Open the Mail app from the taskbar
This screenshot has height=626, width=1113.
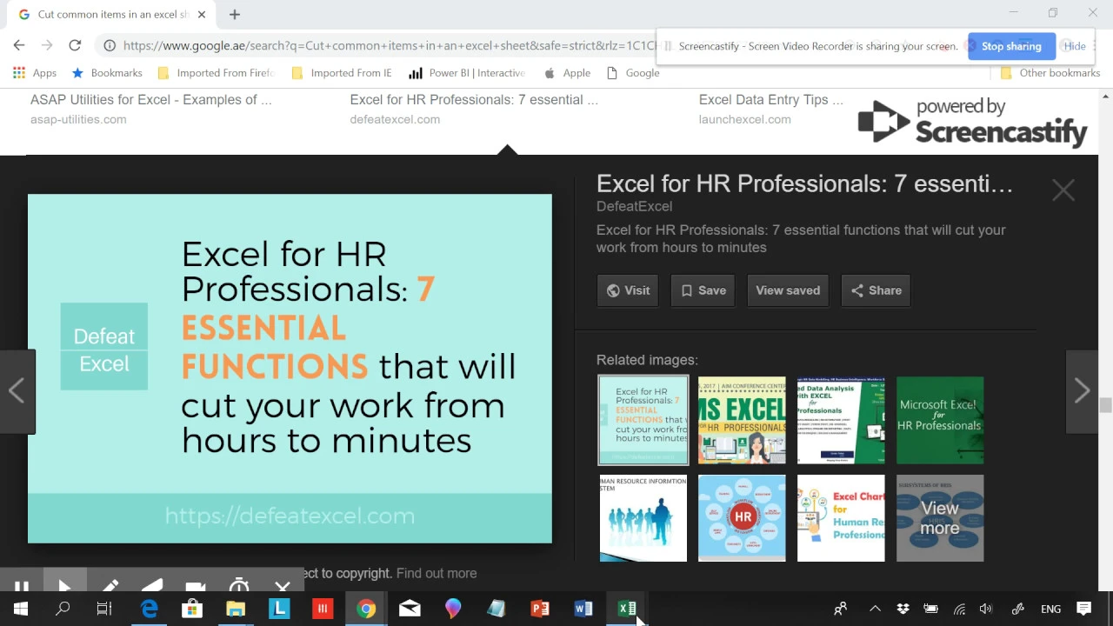[x=410, y=609]
